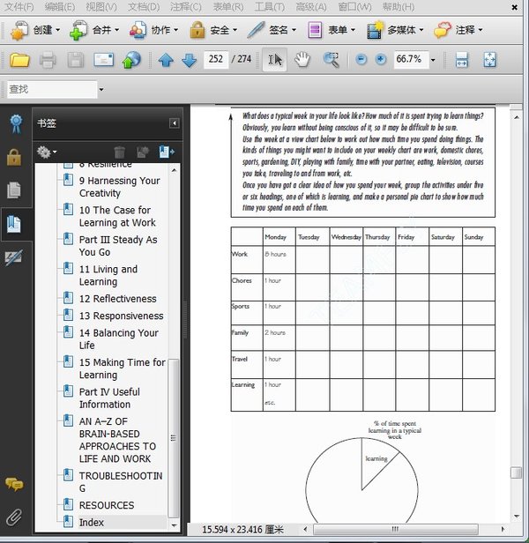The height and width of the screenshot is (543, 529).
Task: Open the Pages thumbnails panel icon
Action: pos(14,190)
